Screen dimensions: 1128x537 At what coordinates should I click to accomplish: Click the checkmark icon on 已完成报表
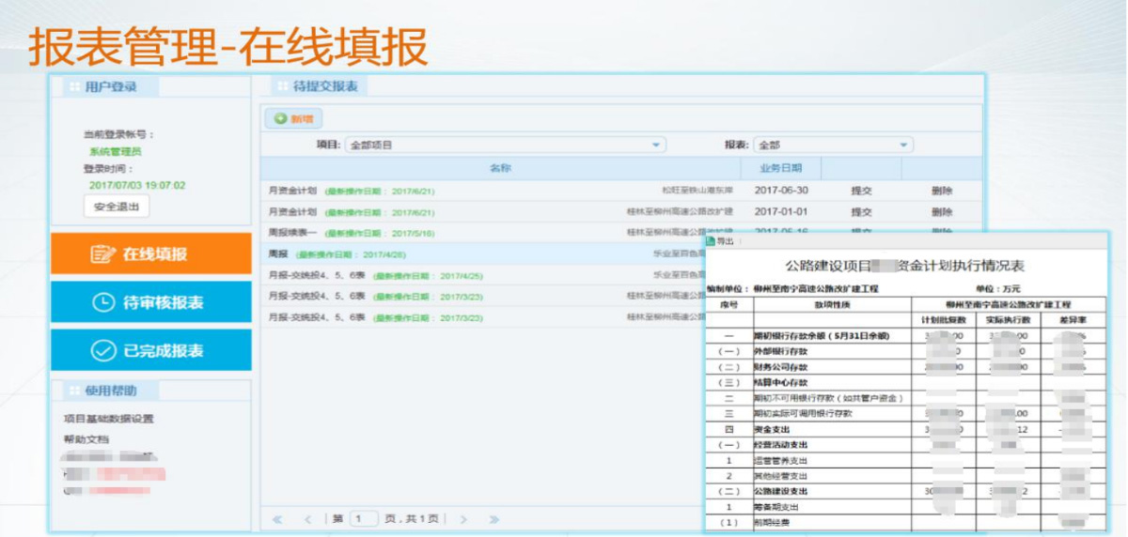click(x=102, y=350)
